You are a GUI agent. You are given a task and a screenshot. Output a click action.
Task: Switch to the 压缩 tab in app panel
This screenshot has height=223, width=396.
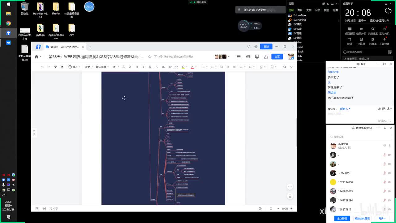pyautogui.click(x=335, y=10)
